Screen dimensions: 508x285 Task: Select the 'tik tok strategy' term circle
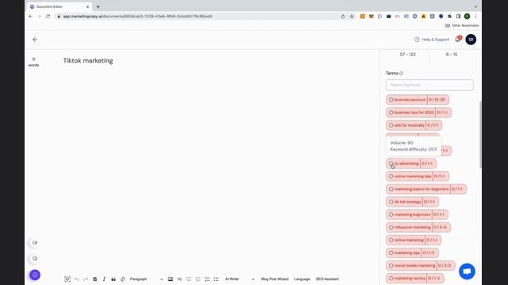[x=391, y=202]
